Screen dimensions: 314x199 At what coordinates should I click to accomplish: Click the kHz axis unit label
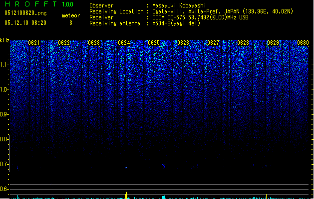click(x=4, y=40)
